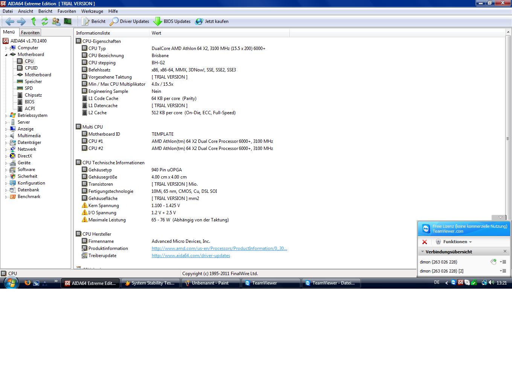Click the Sicherheit shield icon in tree
This screenshot has width=512, height=377.
(x=13, y=176)
